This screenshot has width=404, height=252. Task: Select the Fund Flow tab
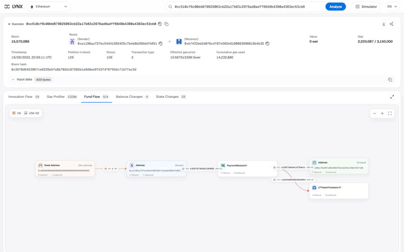[97, 97]
